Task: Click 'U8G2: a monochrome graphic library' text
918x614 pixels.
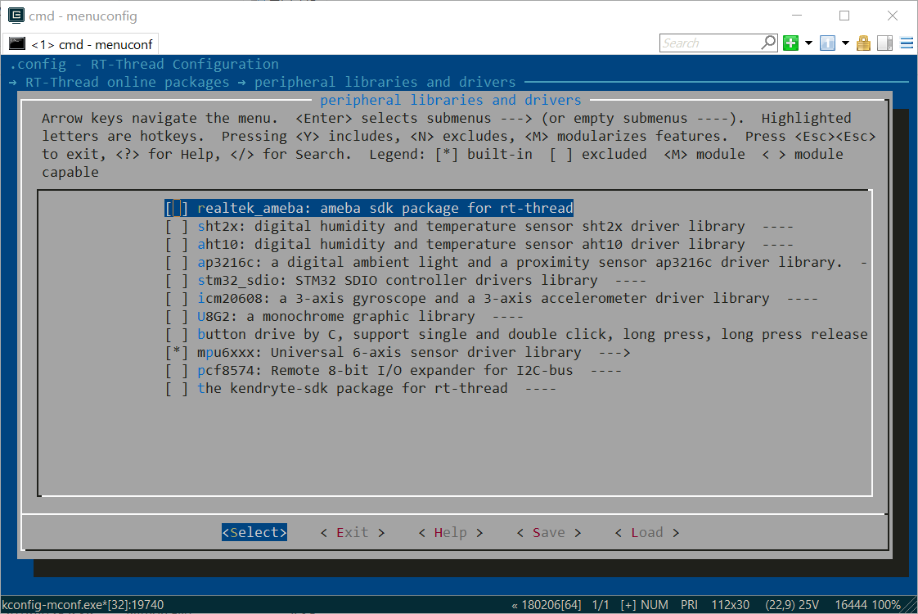Action: [336, 316]
